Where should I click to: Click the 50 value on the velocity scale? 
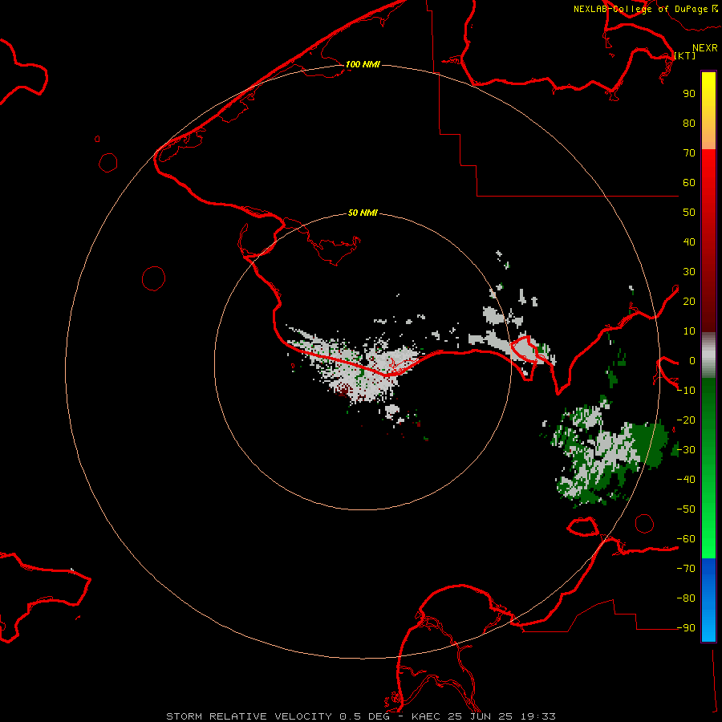(689, 213)
